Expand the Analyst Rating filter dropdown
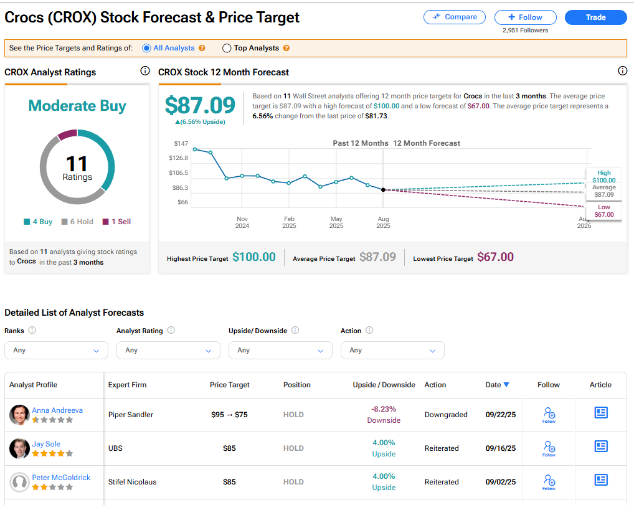The image size is (634, 505). tap(168, 350)
